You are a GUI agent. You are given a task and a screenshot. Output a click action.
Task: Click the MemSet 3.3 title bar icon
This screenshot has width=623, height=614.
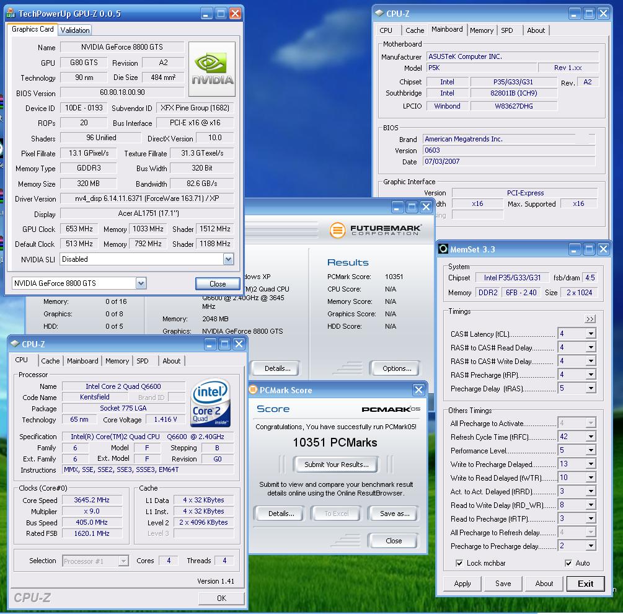pyautogui.click(x=443, y=249)
